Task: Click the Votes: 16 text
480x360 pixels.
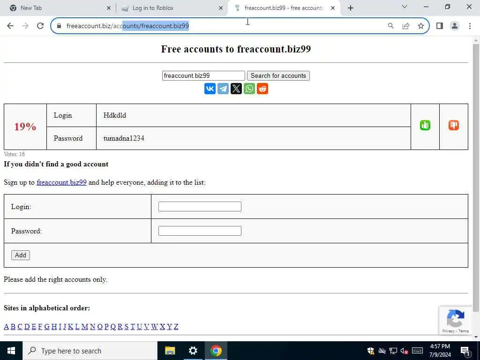Action: click(15, 154)
